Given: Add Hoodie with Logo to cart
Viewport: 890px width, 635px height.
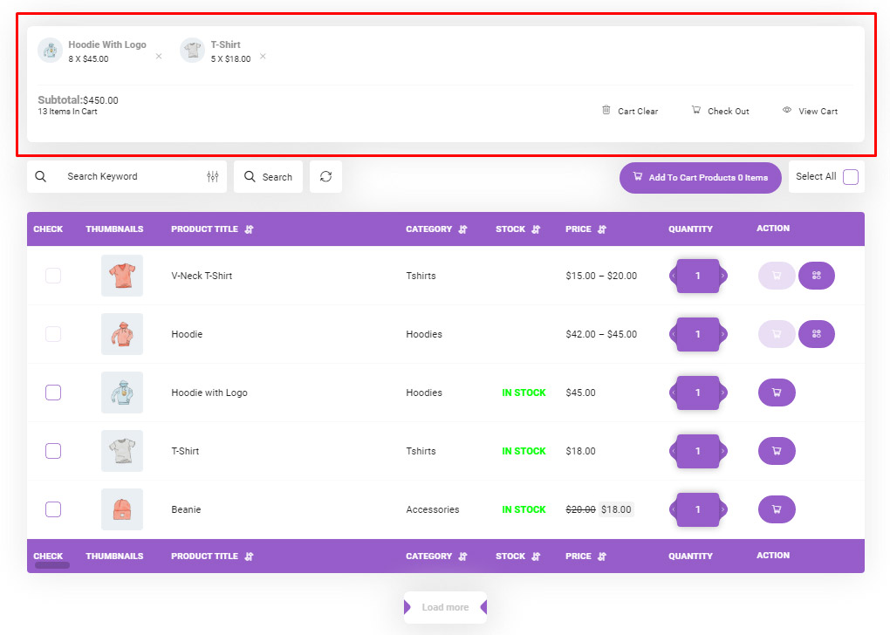Looking at the screenshot, I should pyautogui.click(x=777, y=393).
